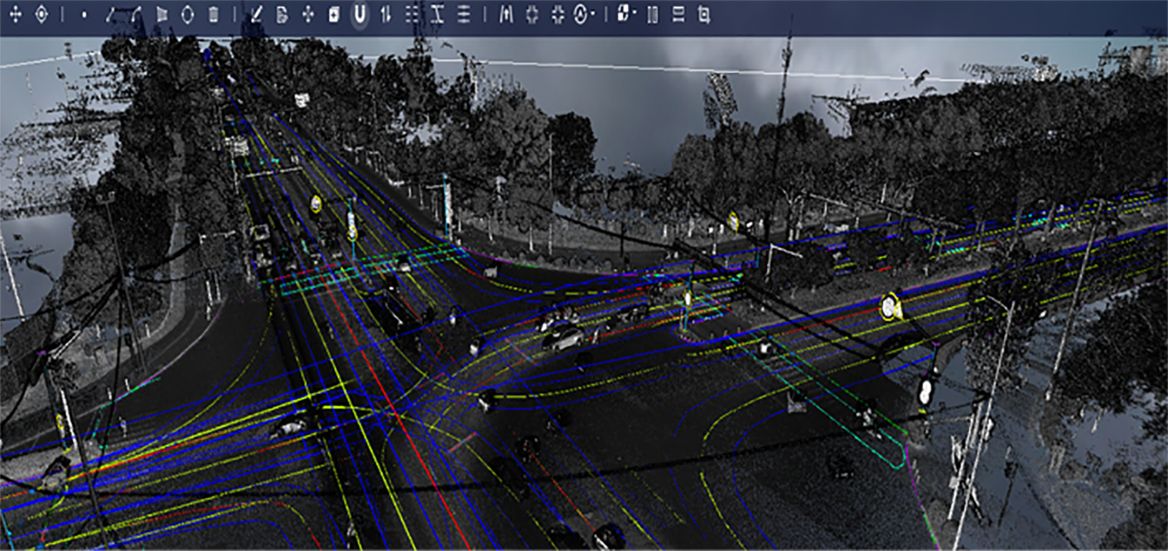1168x551 pixels.
Task: Toggle the highlighted U-shaped magnet tool
Action: click(360, 14)
